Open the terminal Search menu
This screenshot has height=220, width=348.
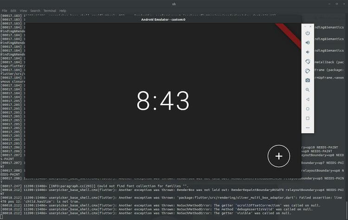click(x=35, y=10)
